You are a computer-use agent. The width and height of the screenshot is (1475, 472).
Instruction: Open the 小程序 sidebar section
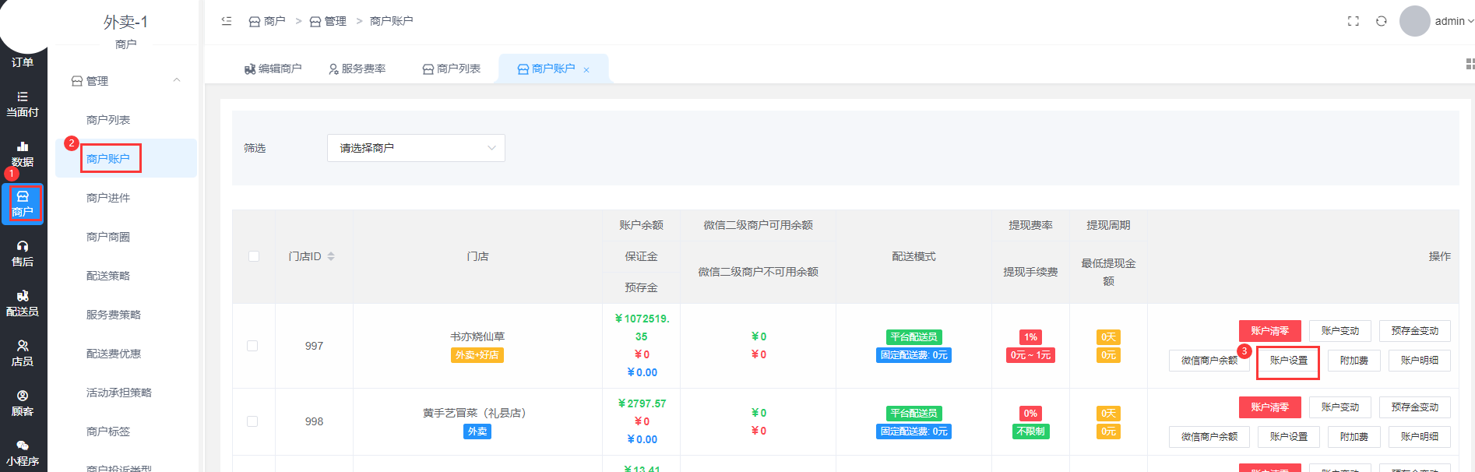point(23,453)
